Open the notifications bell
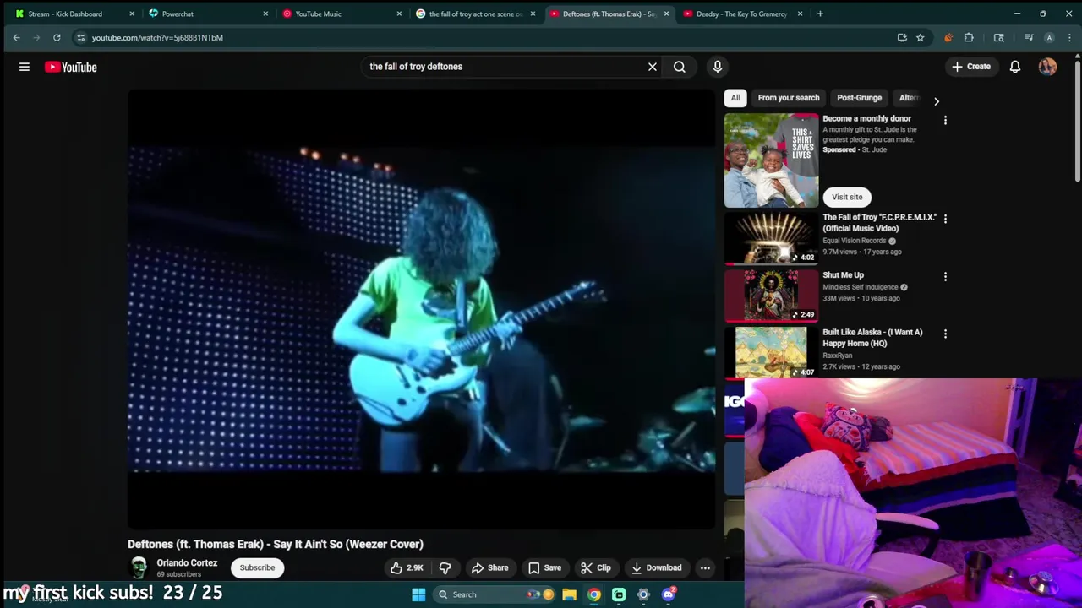Image resolution: width=1082 pixels, height=608 pixels. click(1015, 67)
